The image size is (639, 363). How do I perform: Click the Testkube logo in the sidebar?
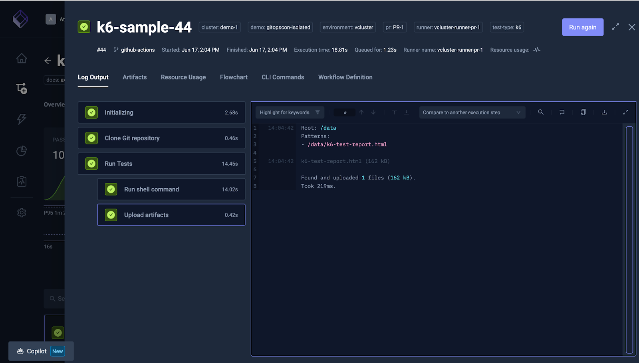20,19
